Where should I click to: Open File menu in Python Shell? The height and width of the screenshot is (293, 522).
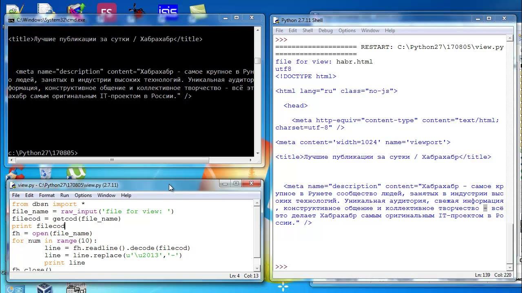[279, 31]
